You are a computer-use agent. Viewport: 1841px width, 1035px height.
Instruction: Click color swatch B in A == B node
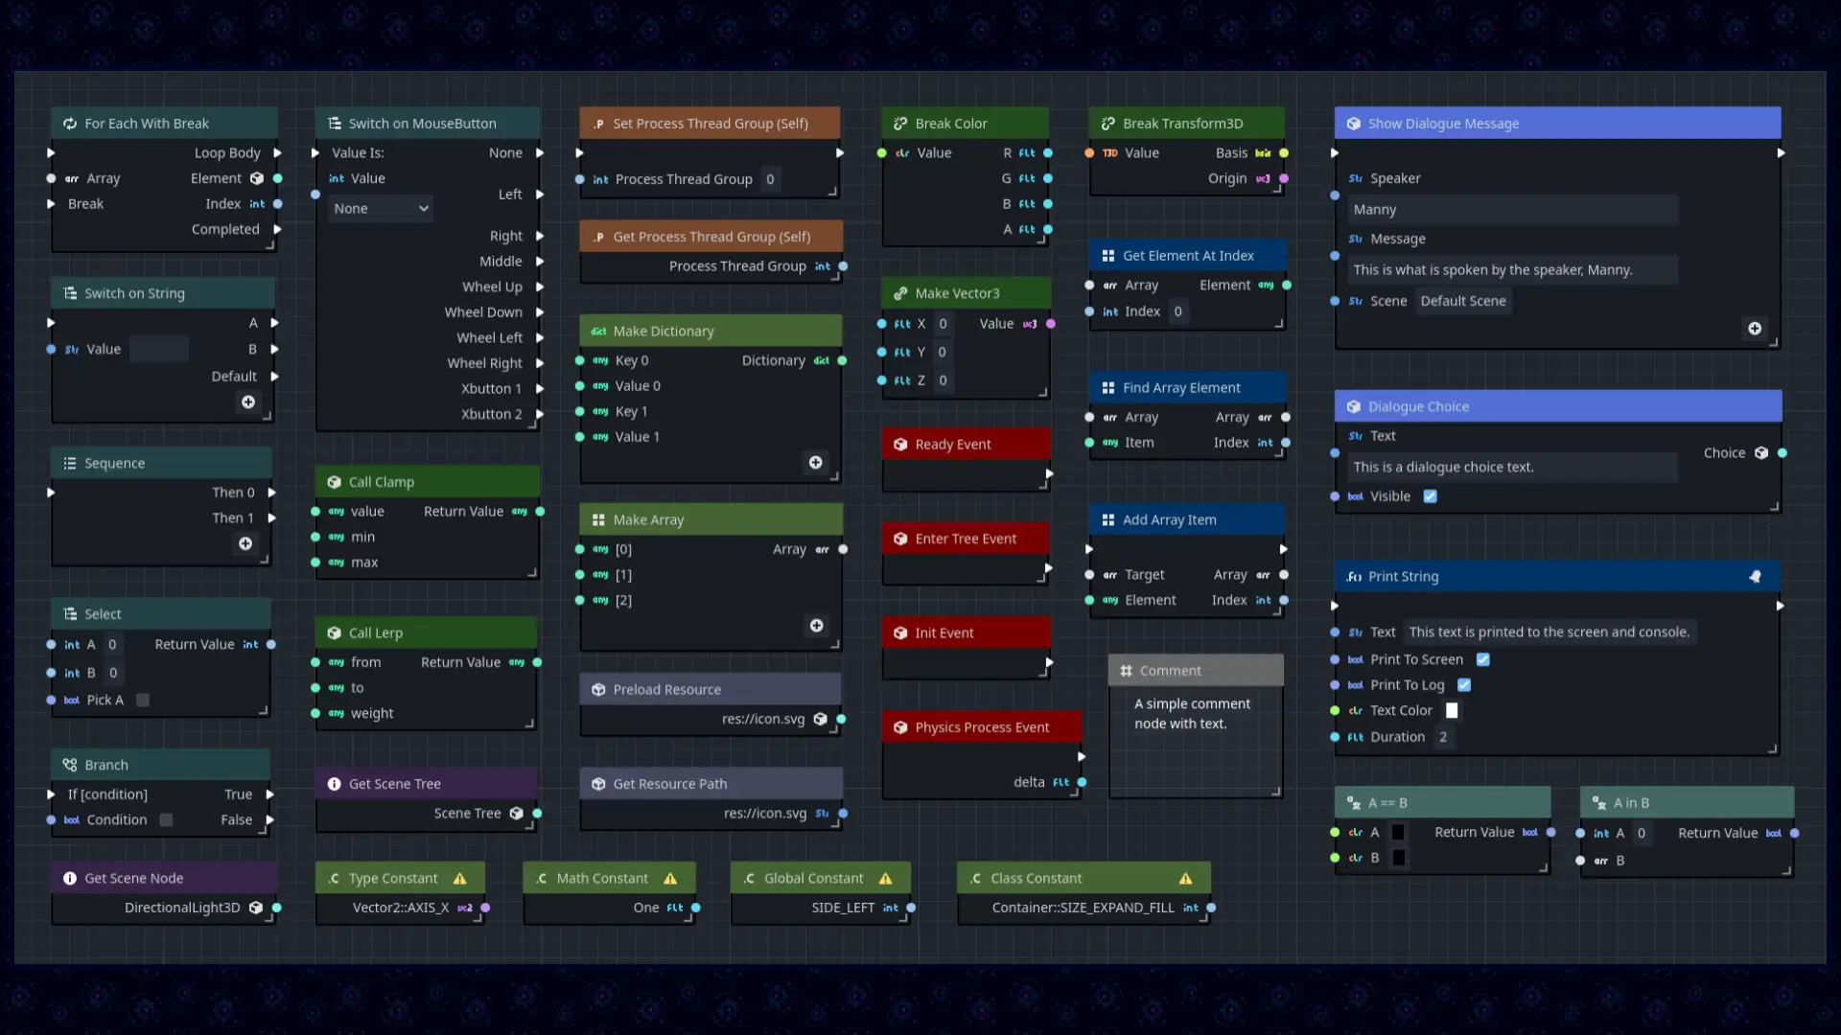point(1398,858)
